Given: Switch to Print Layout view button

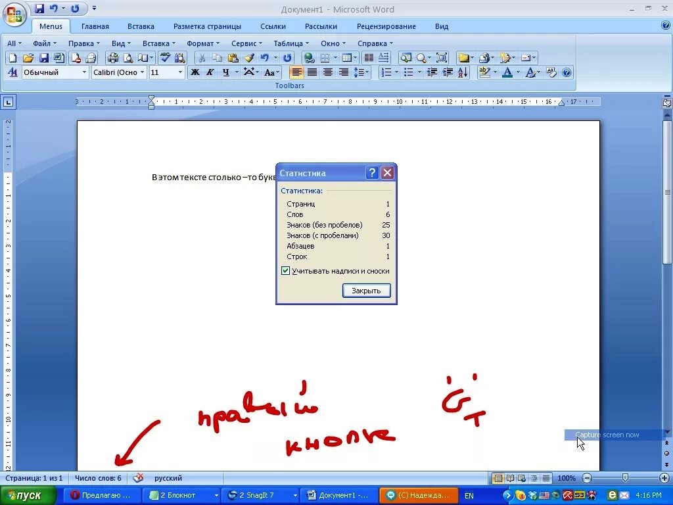Looking at the screenshot, I should (x=498, y=478).
